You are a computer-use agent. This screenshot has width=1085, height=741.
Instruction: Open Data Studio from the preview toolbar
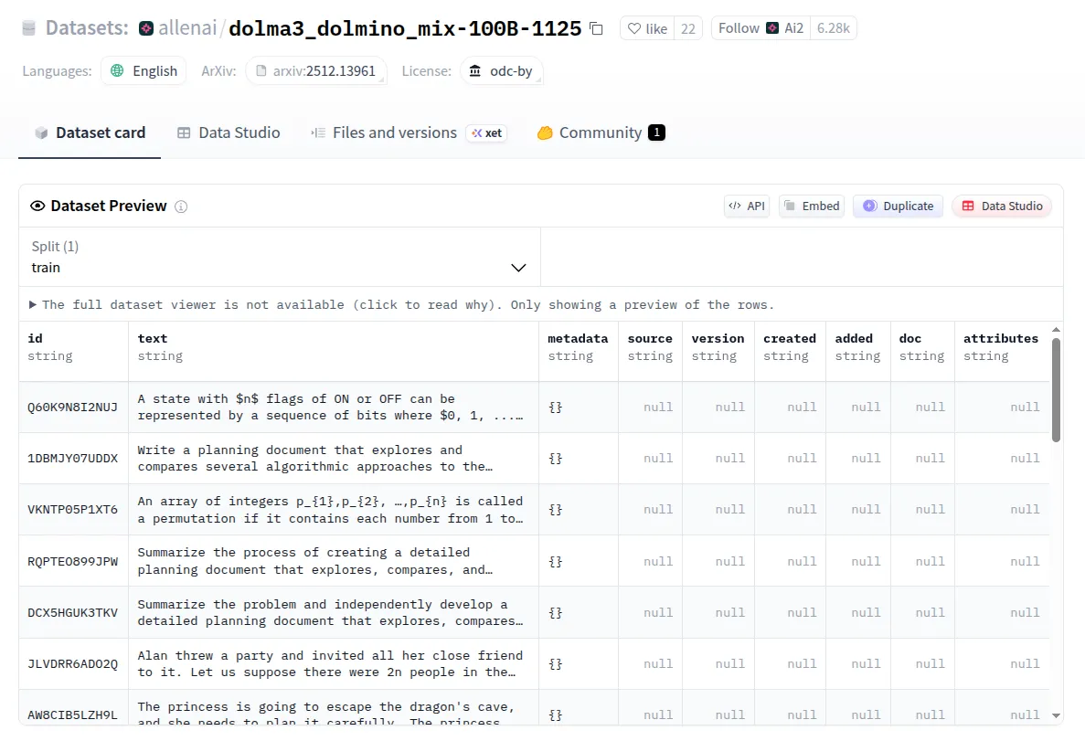pyautogui.click(x=1002, y=206)
